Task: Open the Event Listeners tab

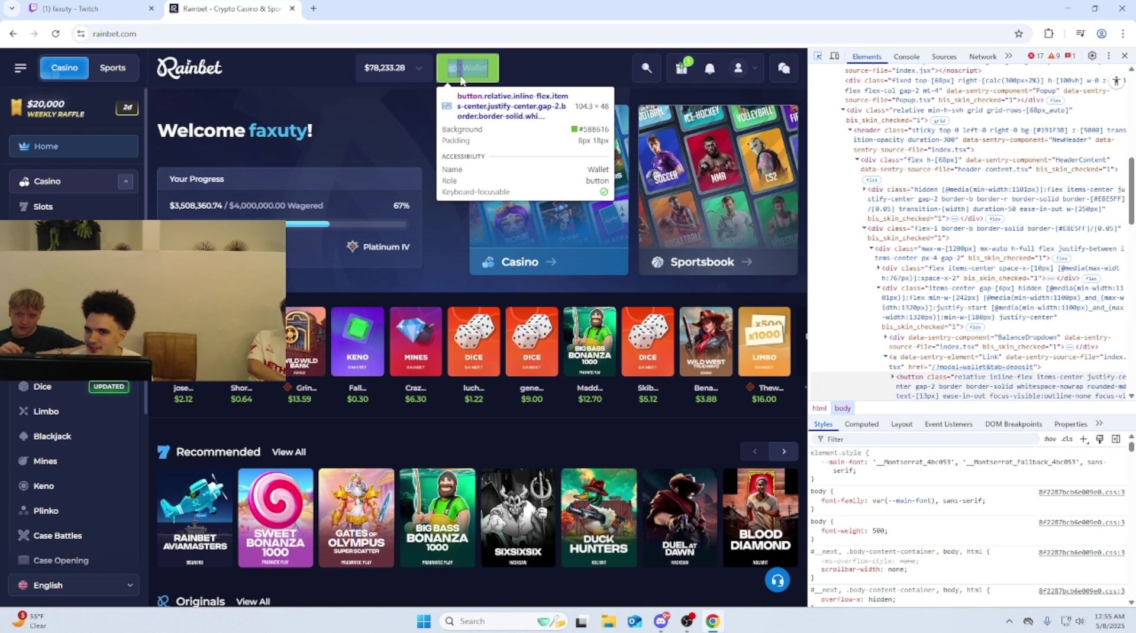Action: (948, 424)
